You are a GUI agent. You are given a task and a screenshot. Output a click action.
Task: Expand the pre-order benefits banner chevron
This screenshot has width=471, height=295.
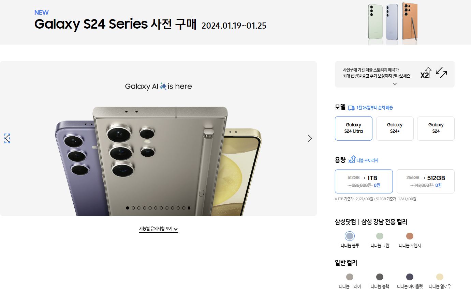(x=395, y=84)
